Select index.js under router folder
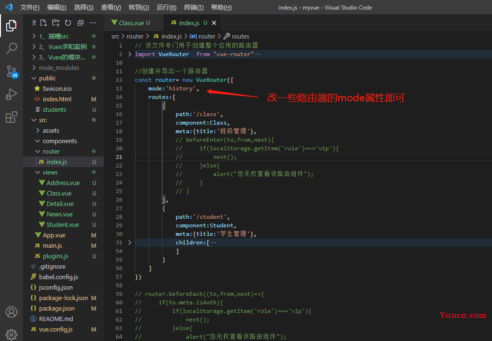Screen dimensions: 492x341 click(63, 162)
